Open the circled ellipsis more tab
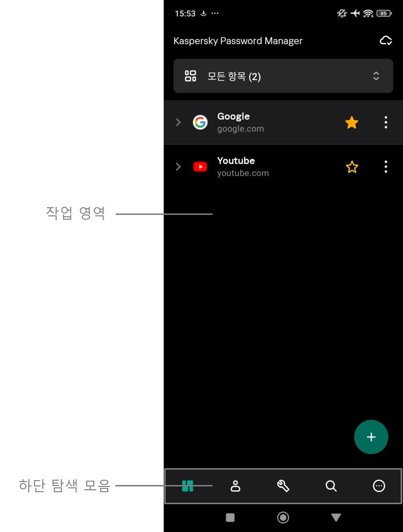The height and width of the screenshot is (532, 403). point(379,486)
